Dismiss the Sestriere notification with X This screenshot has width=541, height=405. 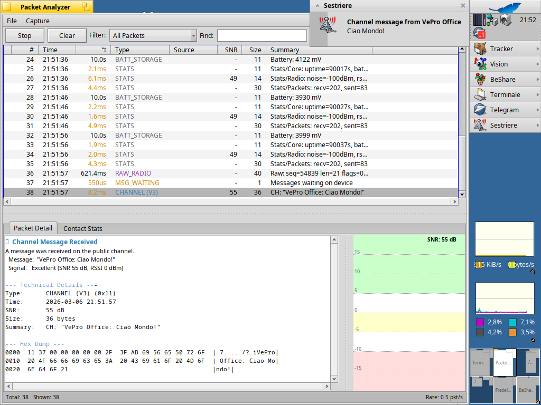(463, 5)
